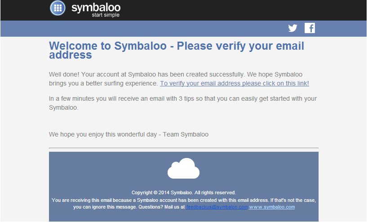Open the feedbackus@symbaloo.com mail link

(217, 207)
